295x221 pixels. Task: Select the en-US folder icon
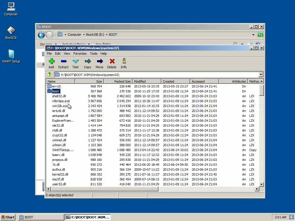[50, 86]
